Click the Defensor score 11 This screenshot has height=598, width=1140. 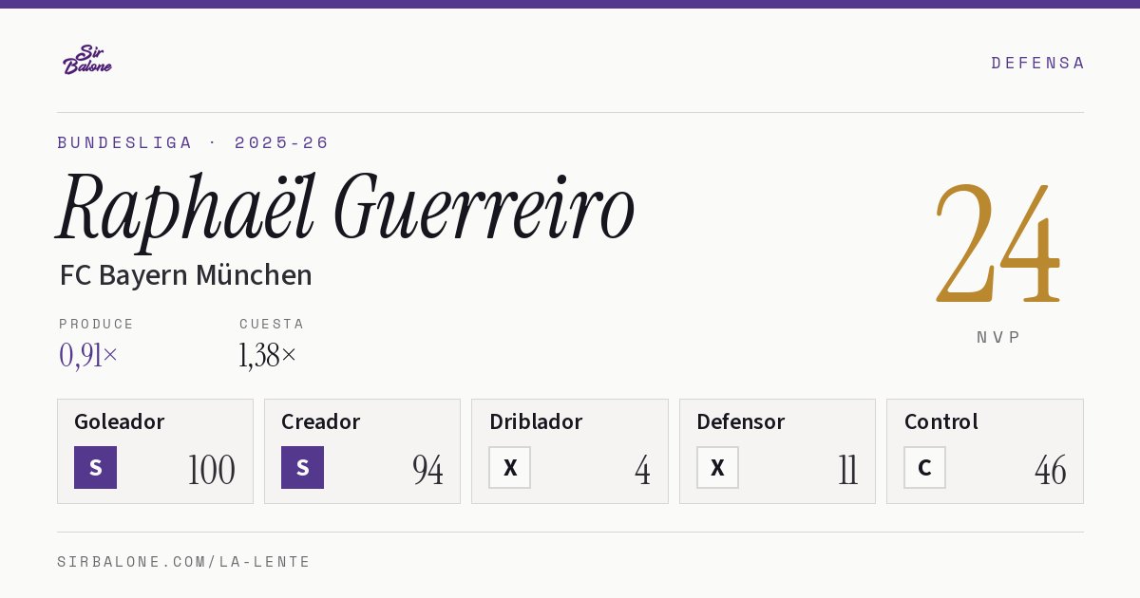847,470
